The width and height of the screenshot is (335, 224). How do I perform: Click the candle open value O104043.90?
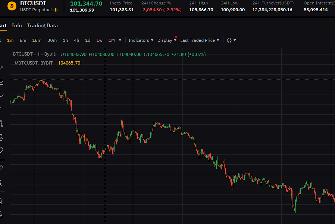click(x=73, y=54)
